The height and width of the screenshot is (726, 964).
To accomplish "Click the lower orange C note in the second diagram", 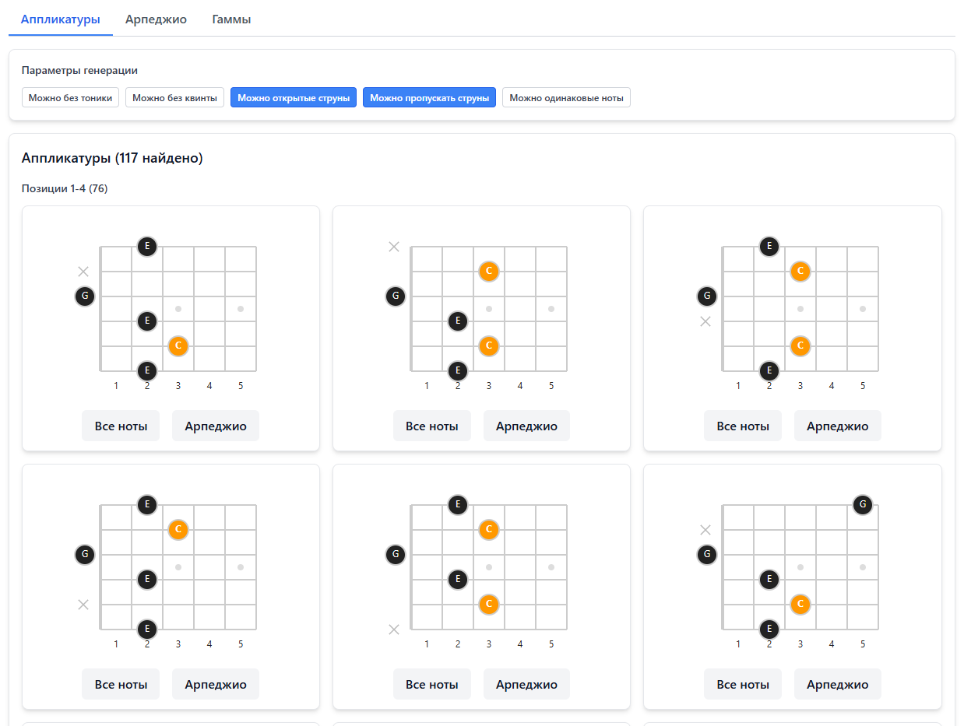I will pos(489,345).
